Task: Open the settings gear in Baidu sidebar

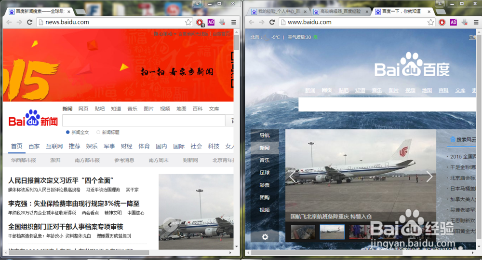Action: (x=265, y=237)
